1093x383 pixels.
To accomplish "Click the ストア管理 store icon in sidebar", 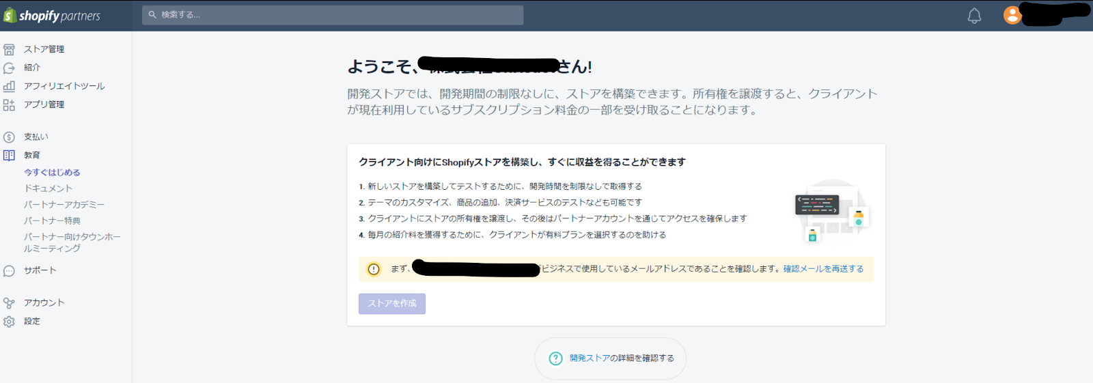I will 9,49.
